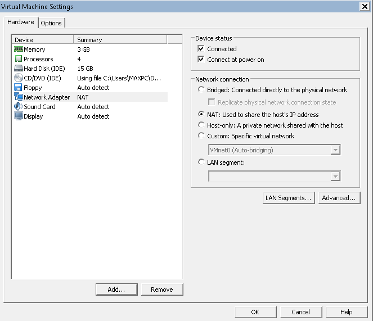Open the Advanced... network settings
Screen dimensions: 373x321
point(339,198)
